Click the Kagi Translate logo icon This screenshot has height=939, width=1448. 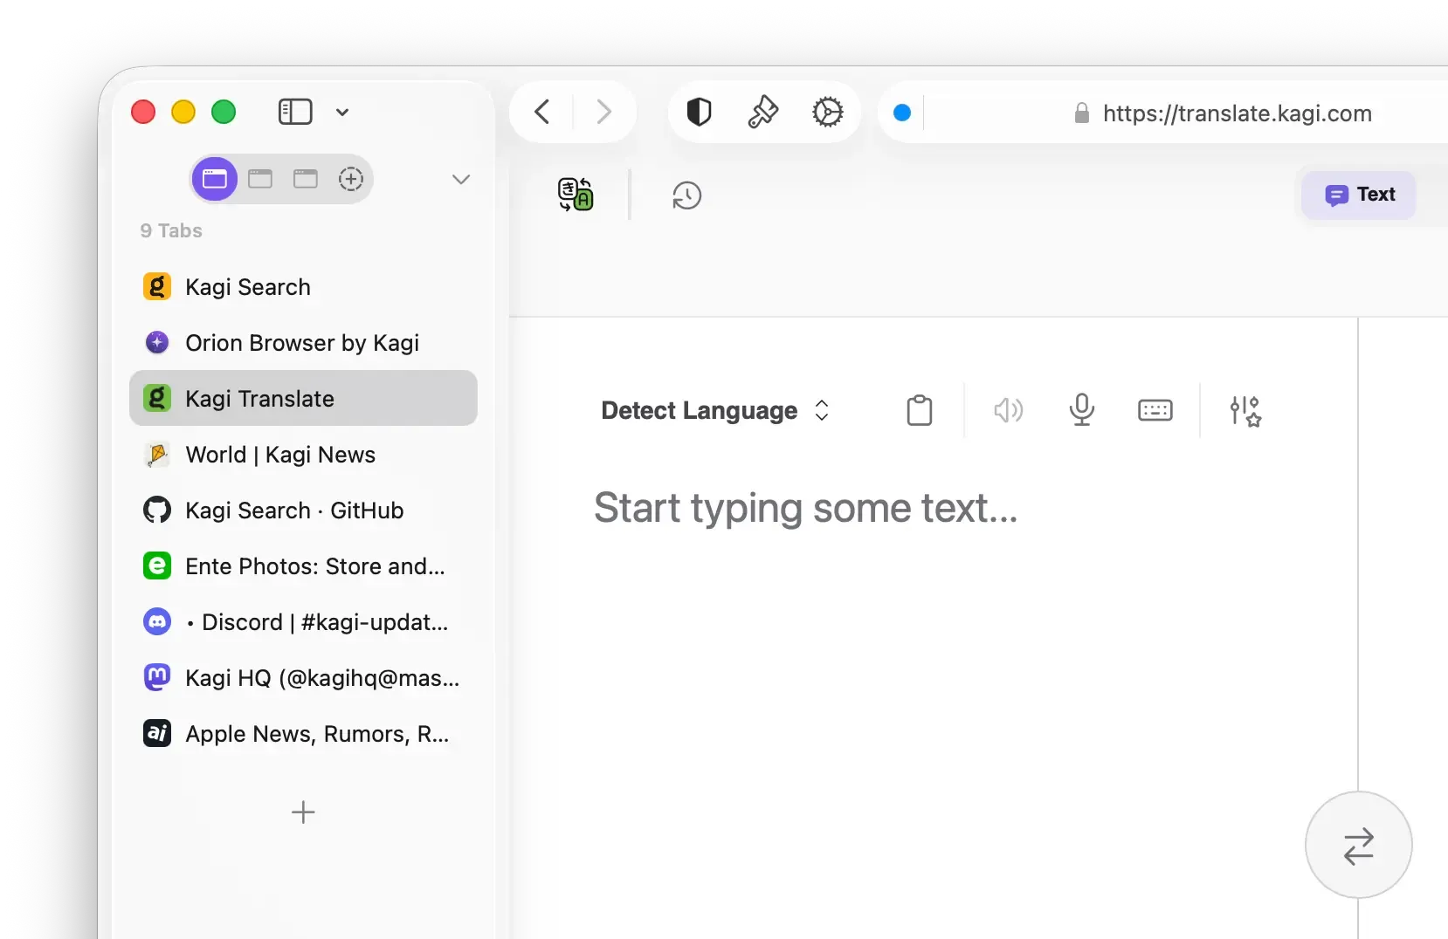pos(576,195)
